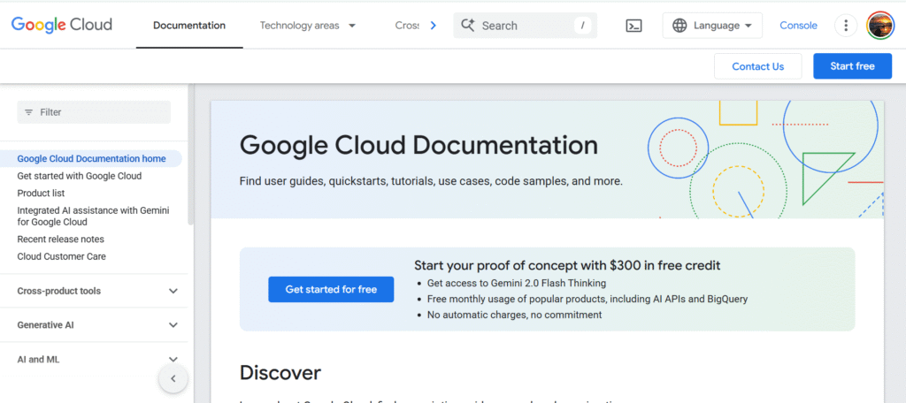
Task: Open Recent release notes link
Action: [x=61, y=239]
